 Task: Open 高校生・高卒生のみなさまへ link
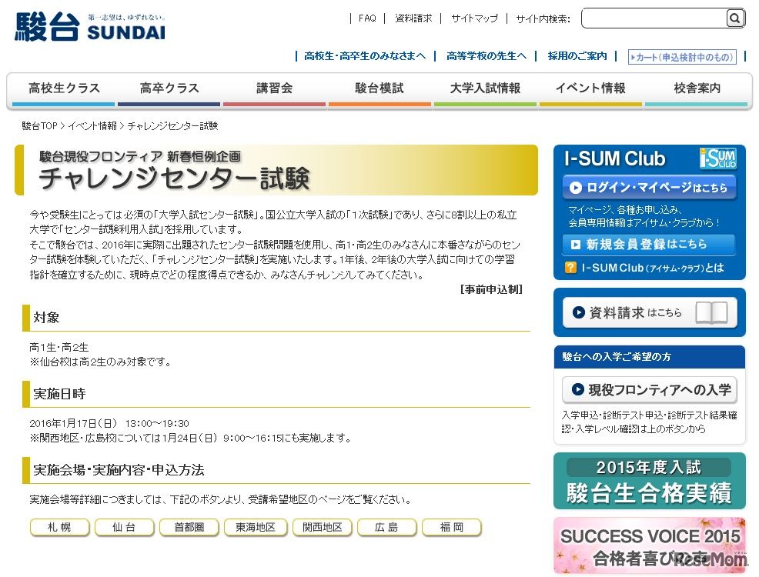click(x=365, y=56)
